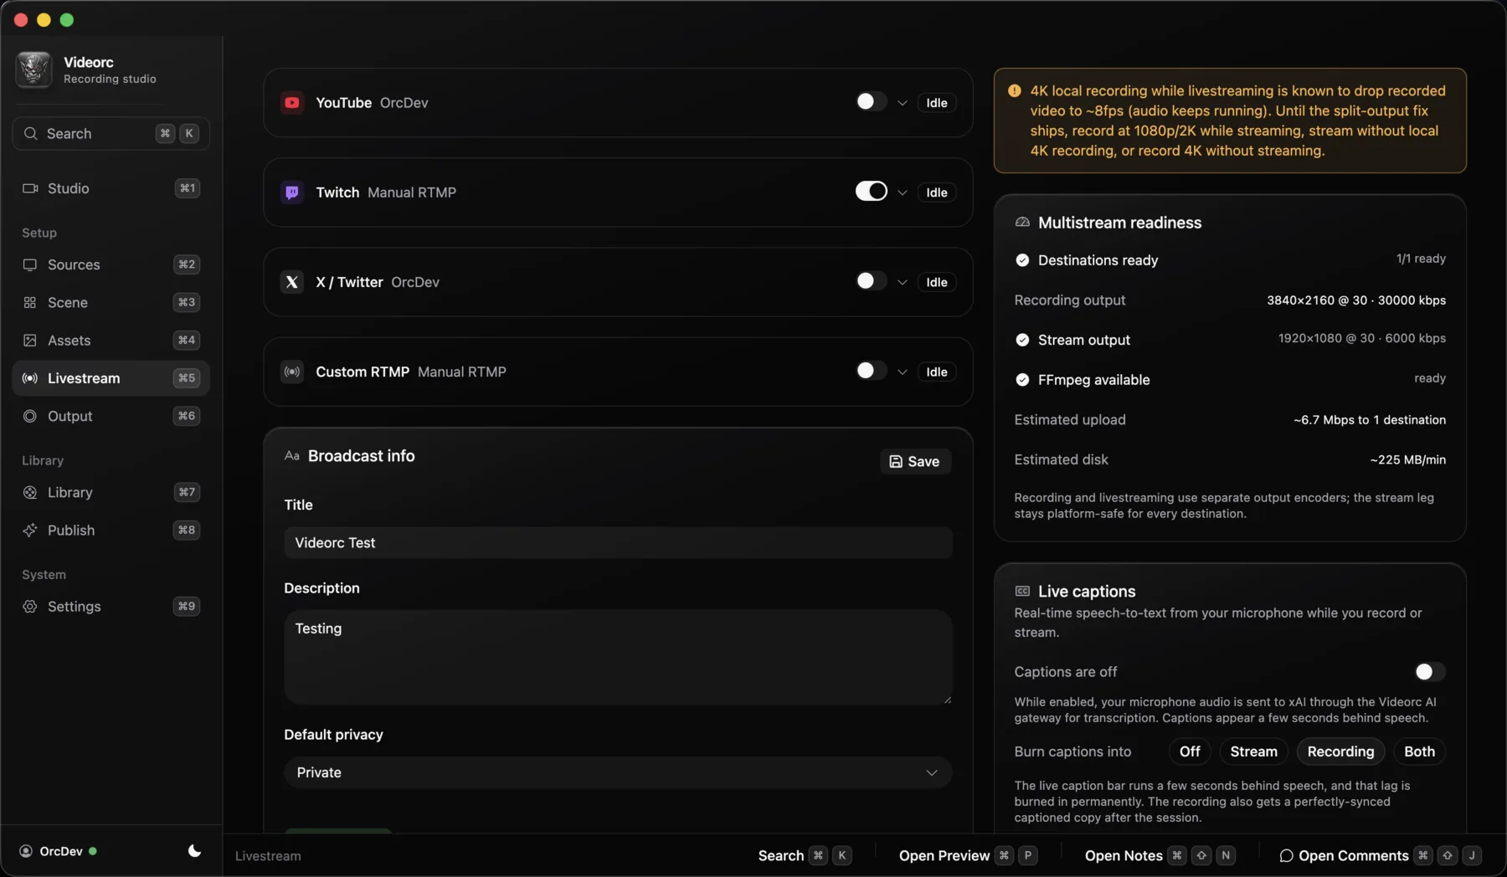Enable the X / Twitter destination toggle

tap(871, 281)
